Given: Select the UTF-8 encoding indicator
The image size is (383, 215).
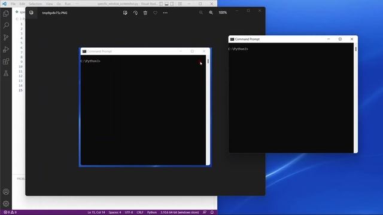Looking at the screenshot, I should pyautogui.click(x=129, y=213).
